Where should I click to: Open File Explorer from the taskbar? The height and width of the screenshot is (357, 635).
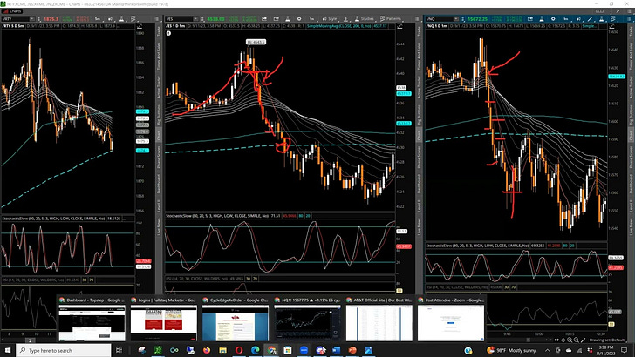222,350
